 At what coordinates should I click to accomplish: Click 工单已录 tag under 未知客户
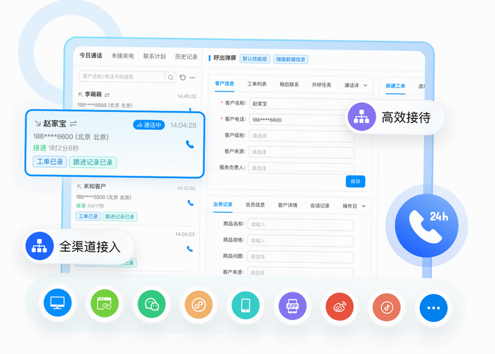click(x=88, y=217)
